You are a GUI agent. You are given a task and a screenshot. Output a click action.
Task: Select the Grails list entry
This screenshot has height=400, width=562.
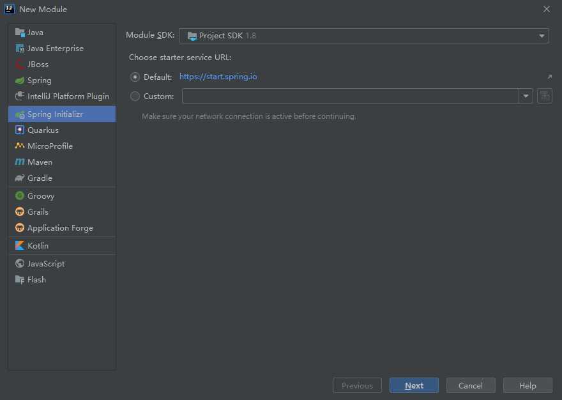(x=62, y=212)
